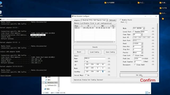Click the module list horizontal scrollbar thumb

[x=95, y=42]
